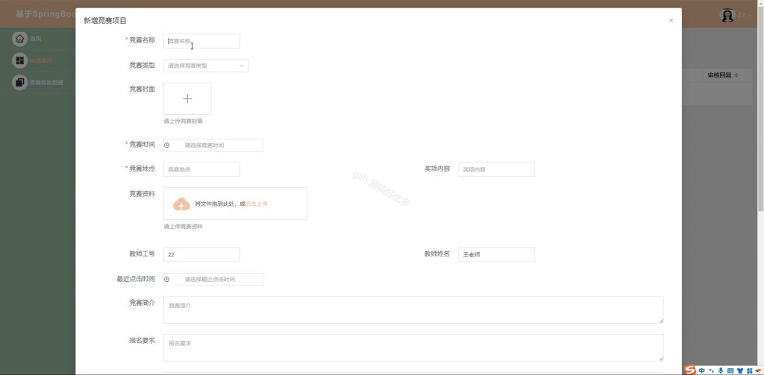Close the 新增竞赛项目 dialog with the X
This screenshot has width=764, height=375.
point(671,20)
